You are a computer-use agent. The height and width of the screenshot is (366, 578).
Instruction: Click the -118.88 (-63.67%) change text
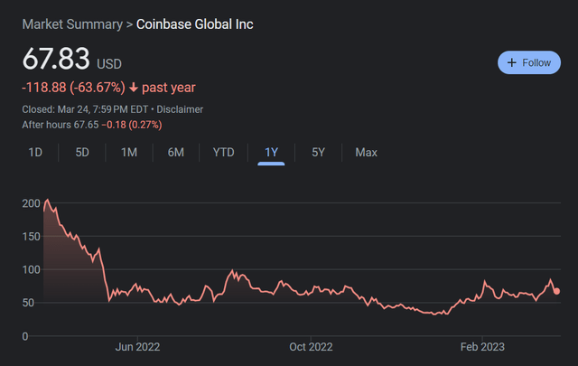pyautogui.click(x=74, y=88)
